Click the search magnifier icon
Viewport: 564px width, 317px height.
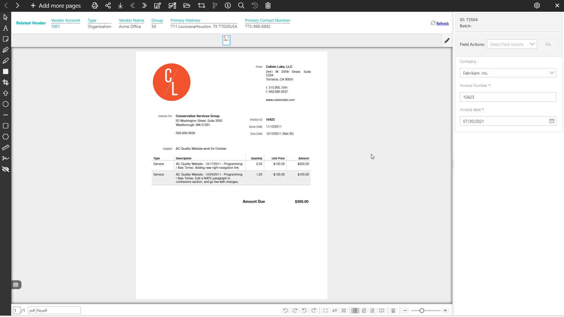click(241, 6)
